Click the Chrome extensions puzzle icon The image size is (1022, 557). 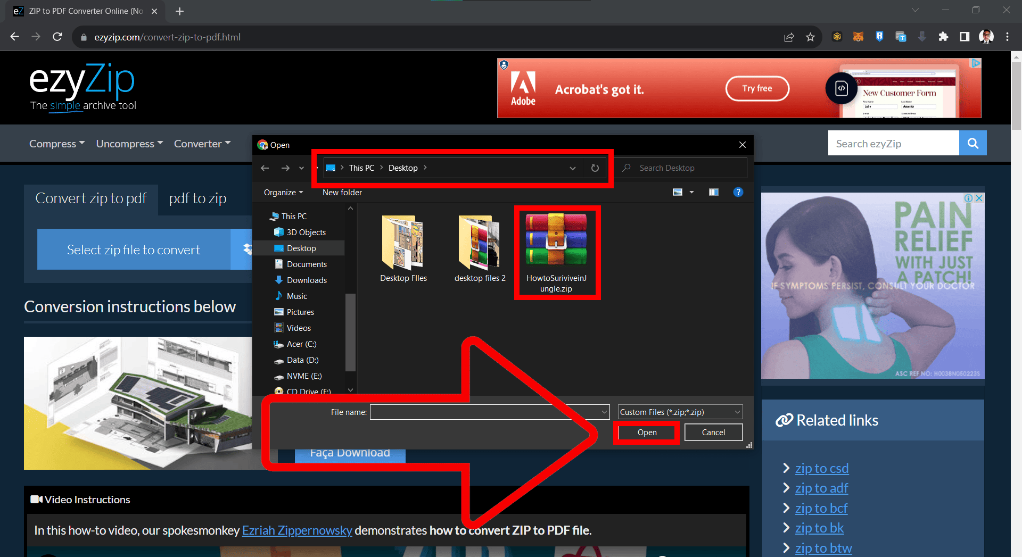pyautogui.click(x=944, y=37)
